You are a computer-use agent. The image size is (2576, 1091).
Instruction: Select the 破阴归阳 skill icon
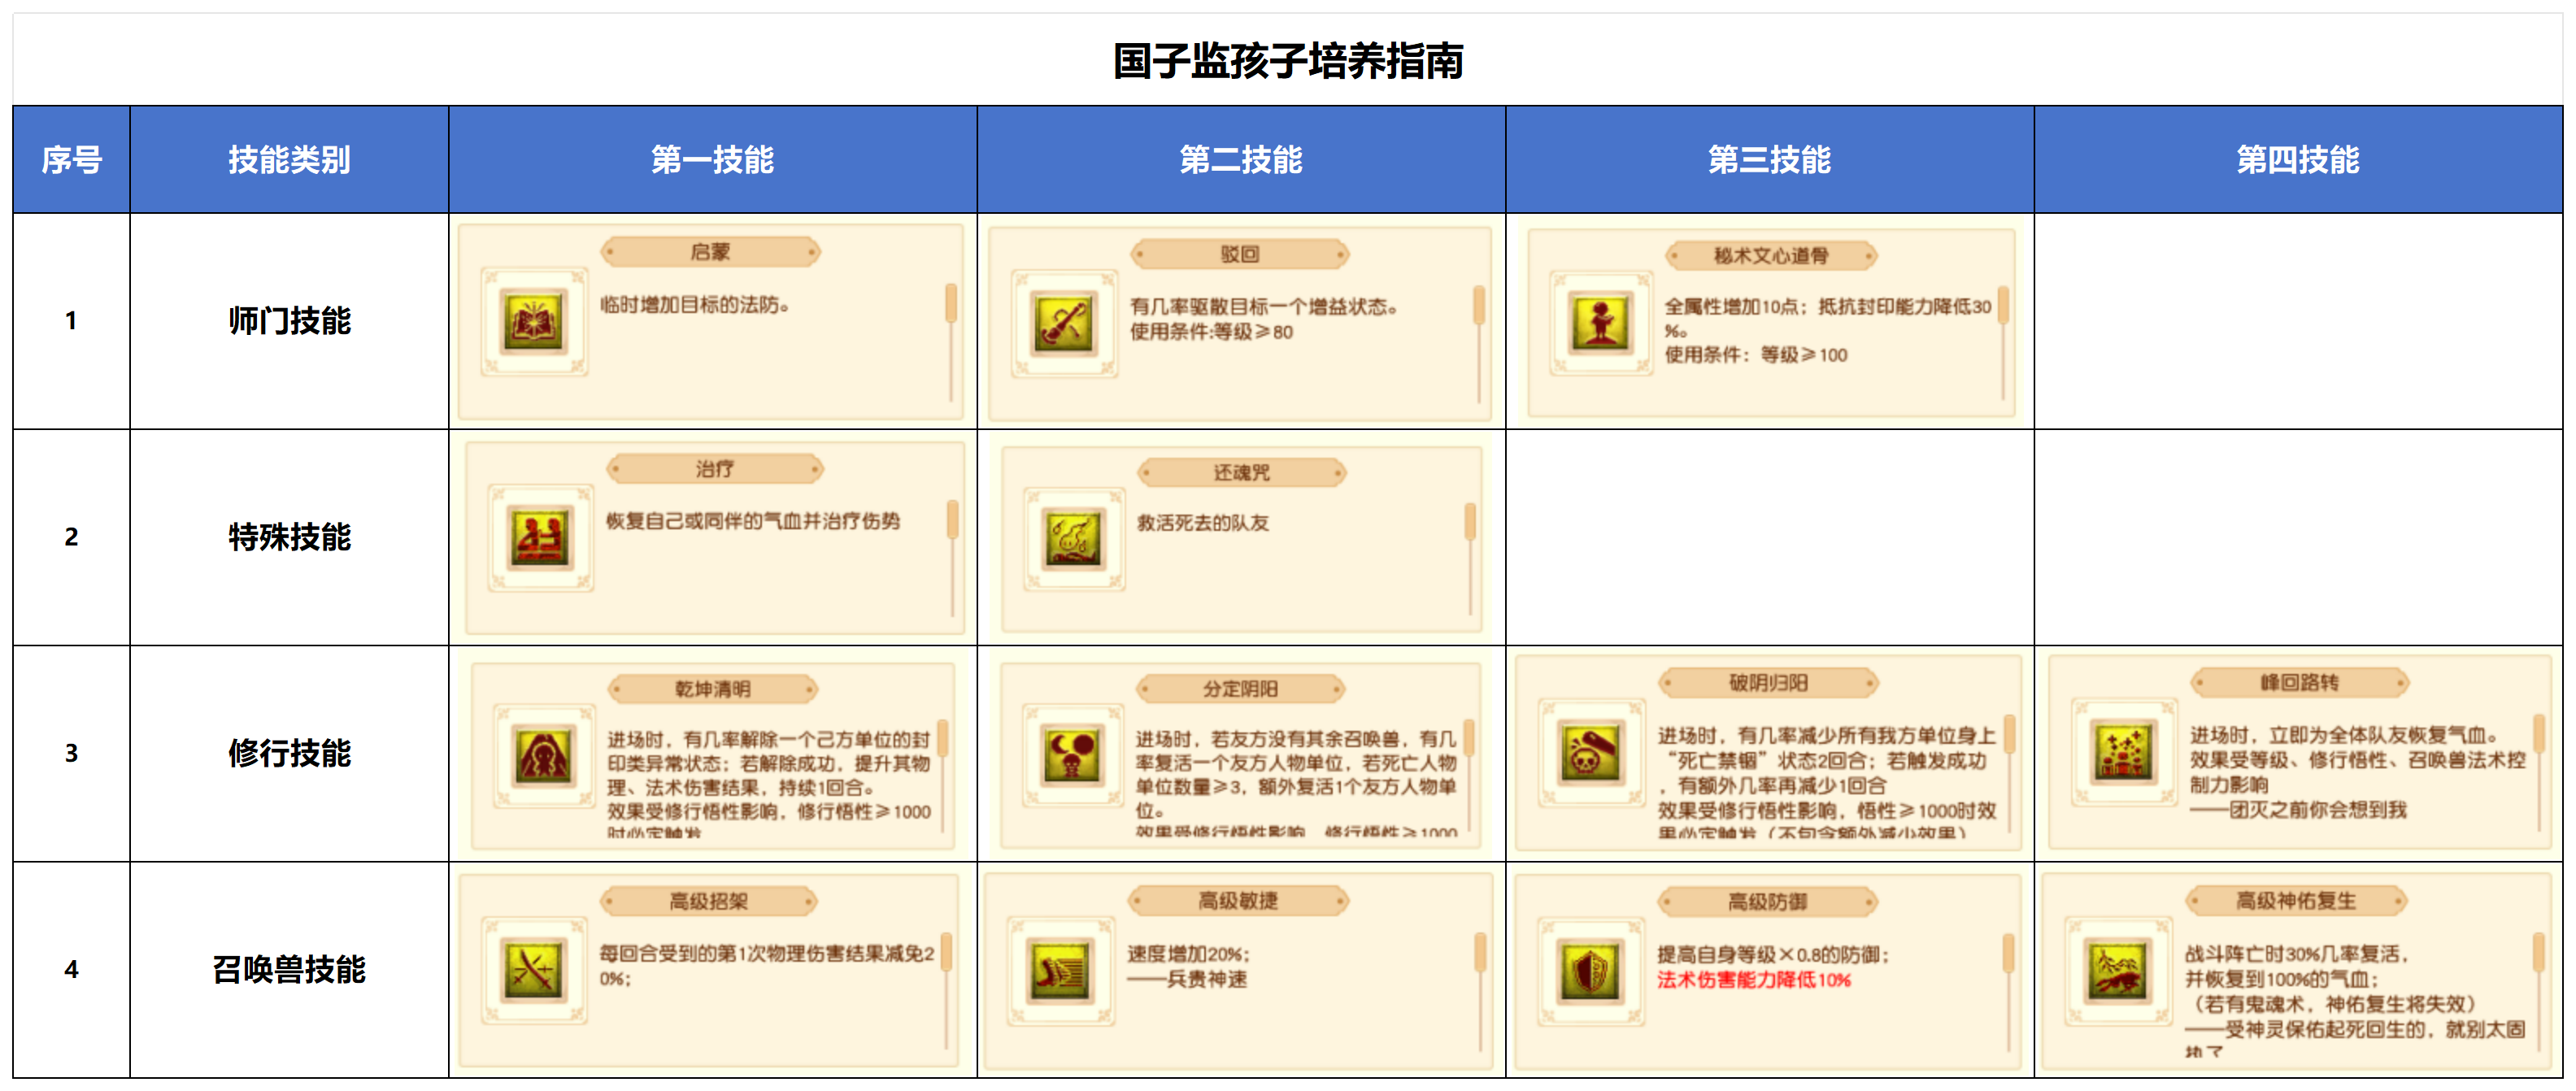[1591, 752]
